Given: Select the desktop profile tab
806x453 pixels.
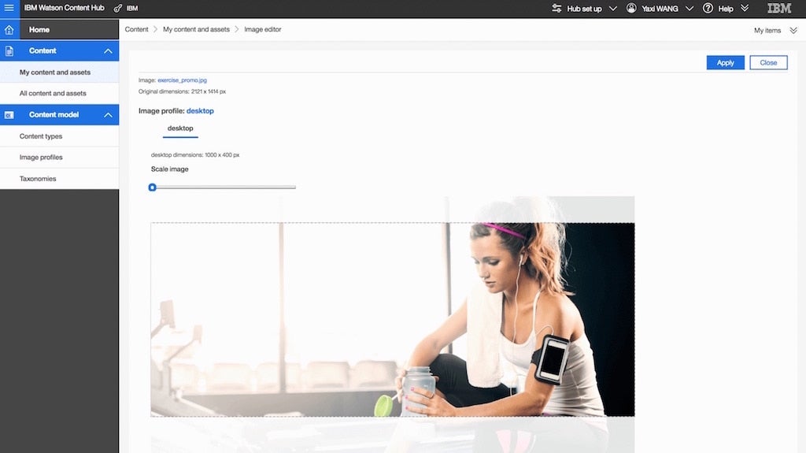Looking at the screenshot, I should [x=180, y=128].
